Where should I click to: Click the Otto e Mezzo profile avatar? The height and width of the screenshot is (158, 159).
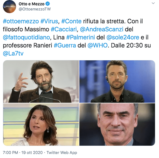click(9, 7)
